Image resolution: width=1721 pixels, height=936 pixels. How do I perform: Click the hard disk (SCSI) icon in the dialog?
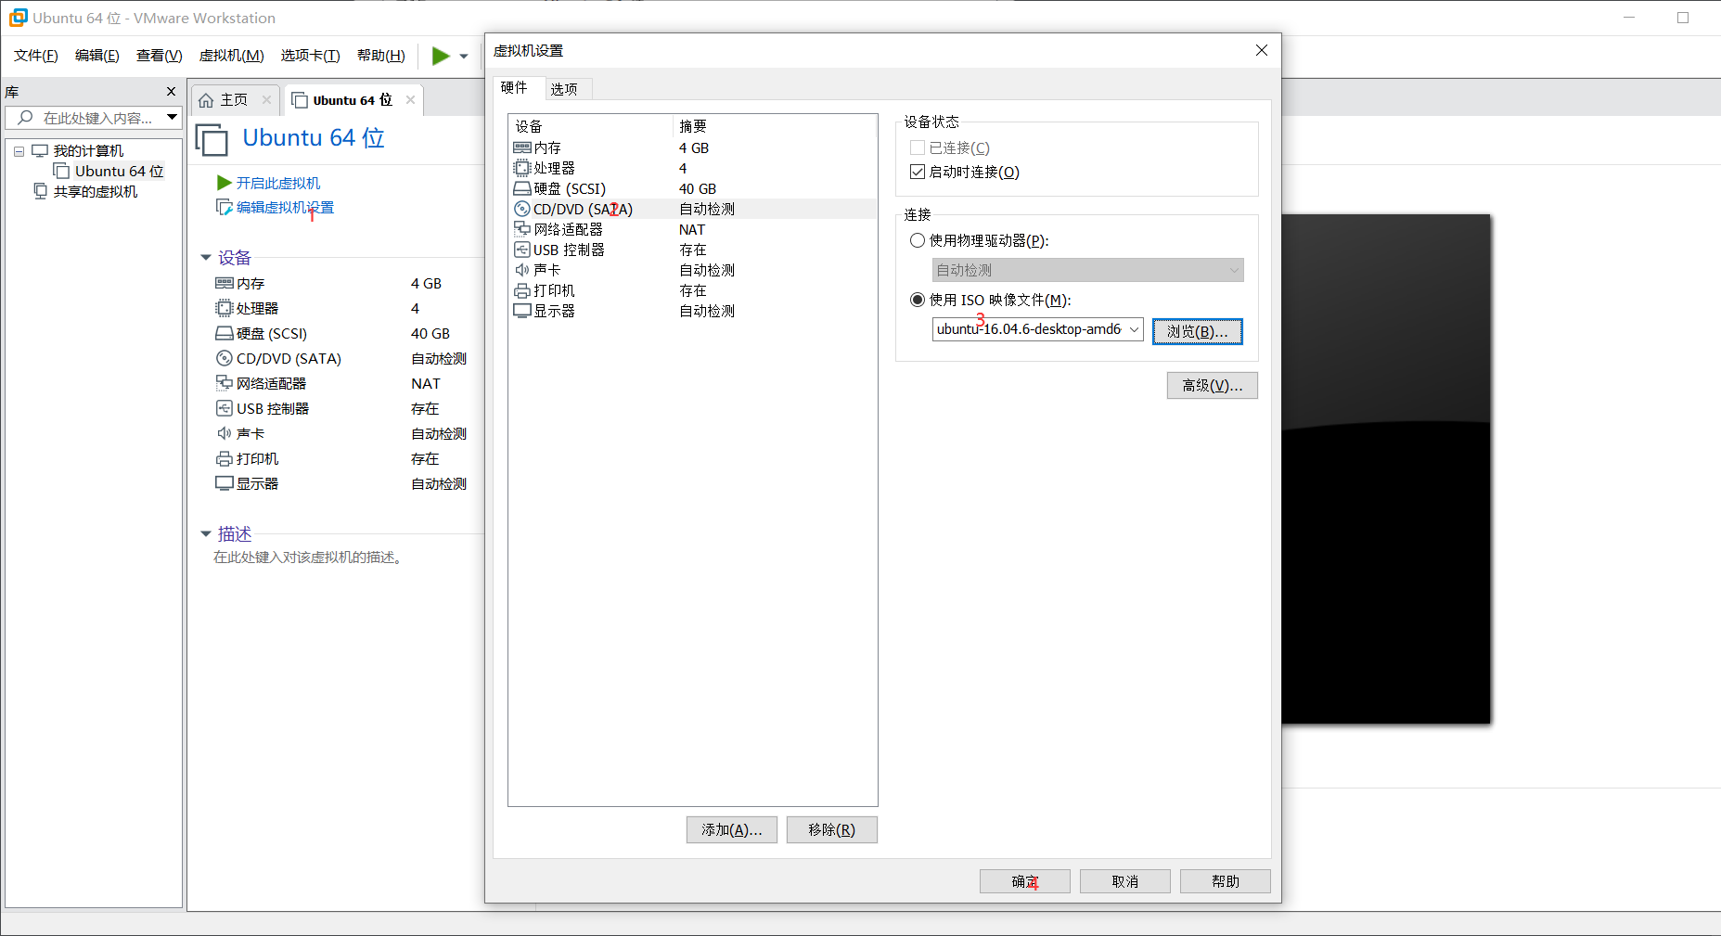[x=522, y=188]
